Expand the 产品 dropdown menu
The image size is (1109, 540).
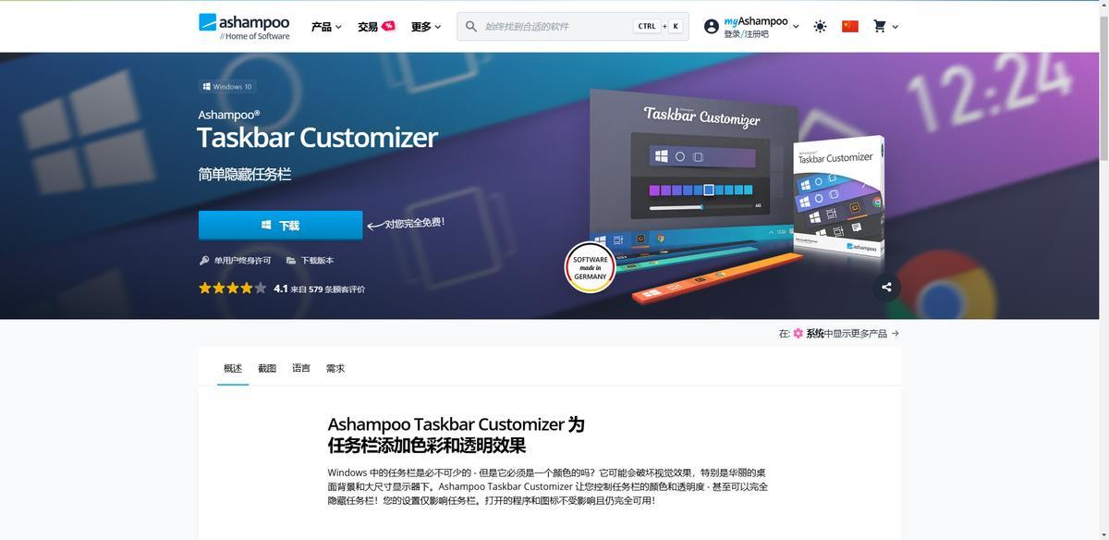[326, 27]
